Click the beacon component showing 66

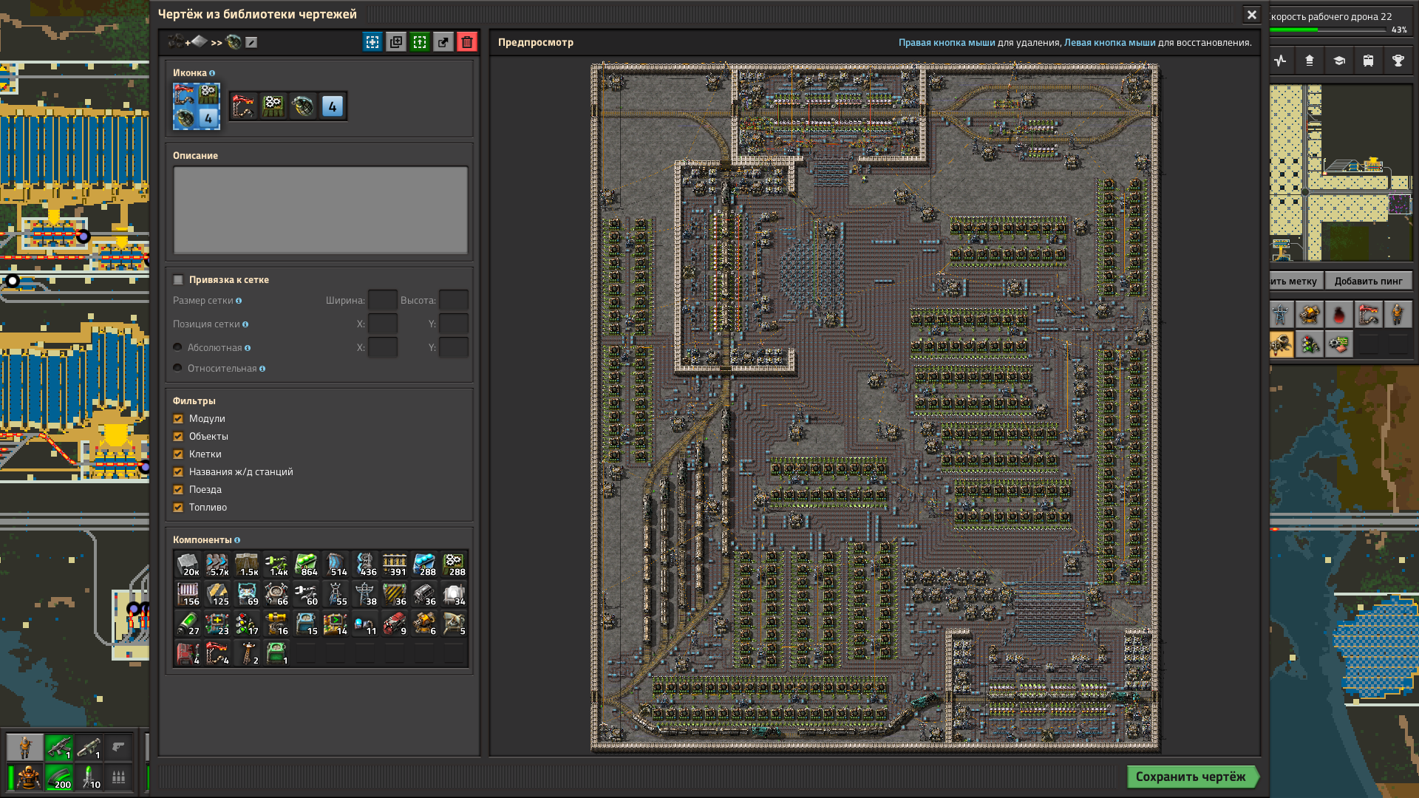[276, 594]
